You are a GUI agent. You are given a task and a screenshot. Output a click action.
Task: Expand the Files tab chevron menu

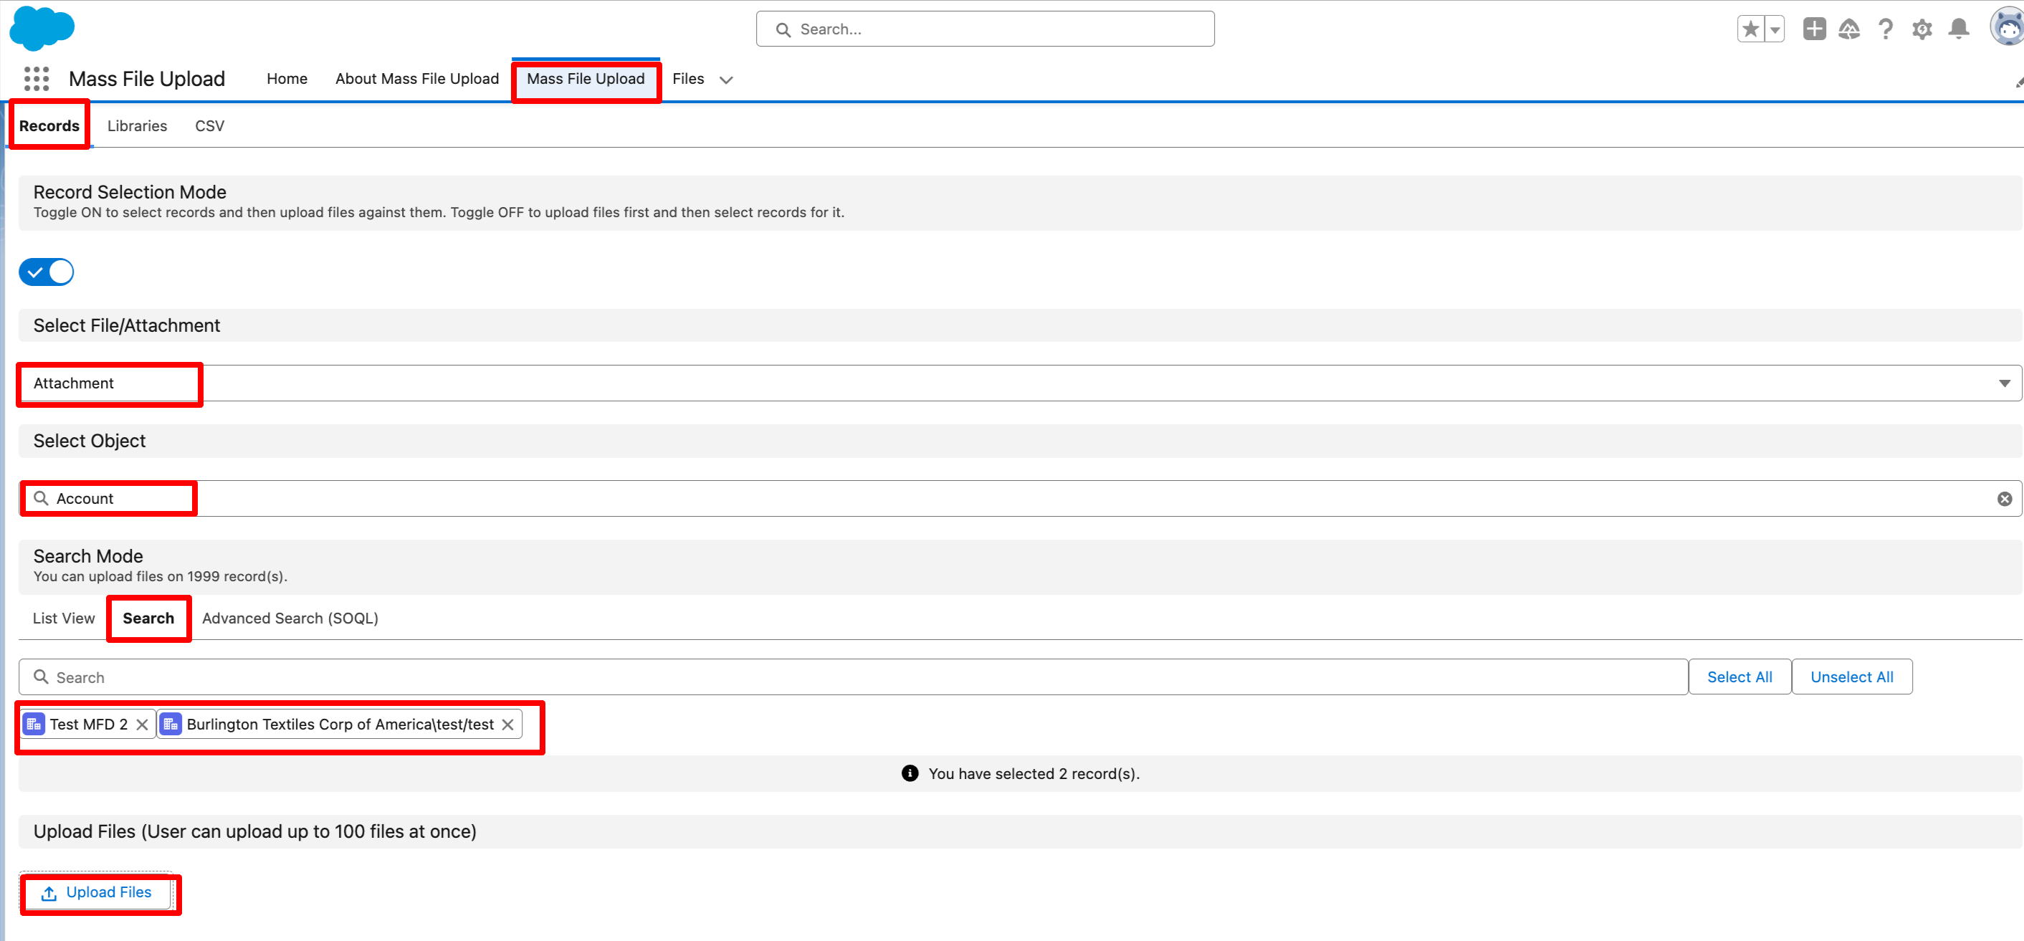tap(726, 80)
